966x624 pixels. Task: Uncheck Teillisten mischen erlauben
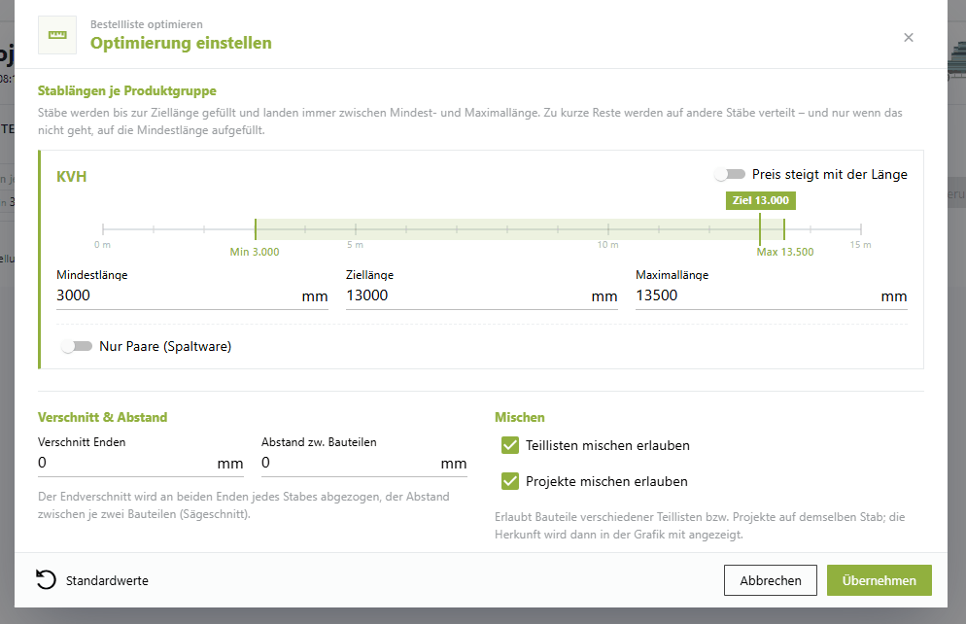tap(510, 445)
